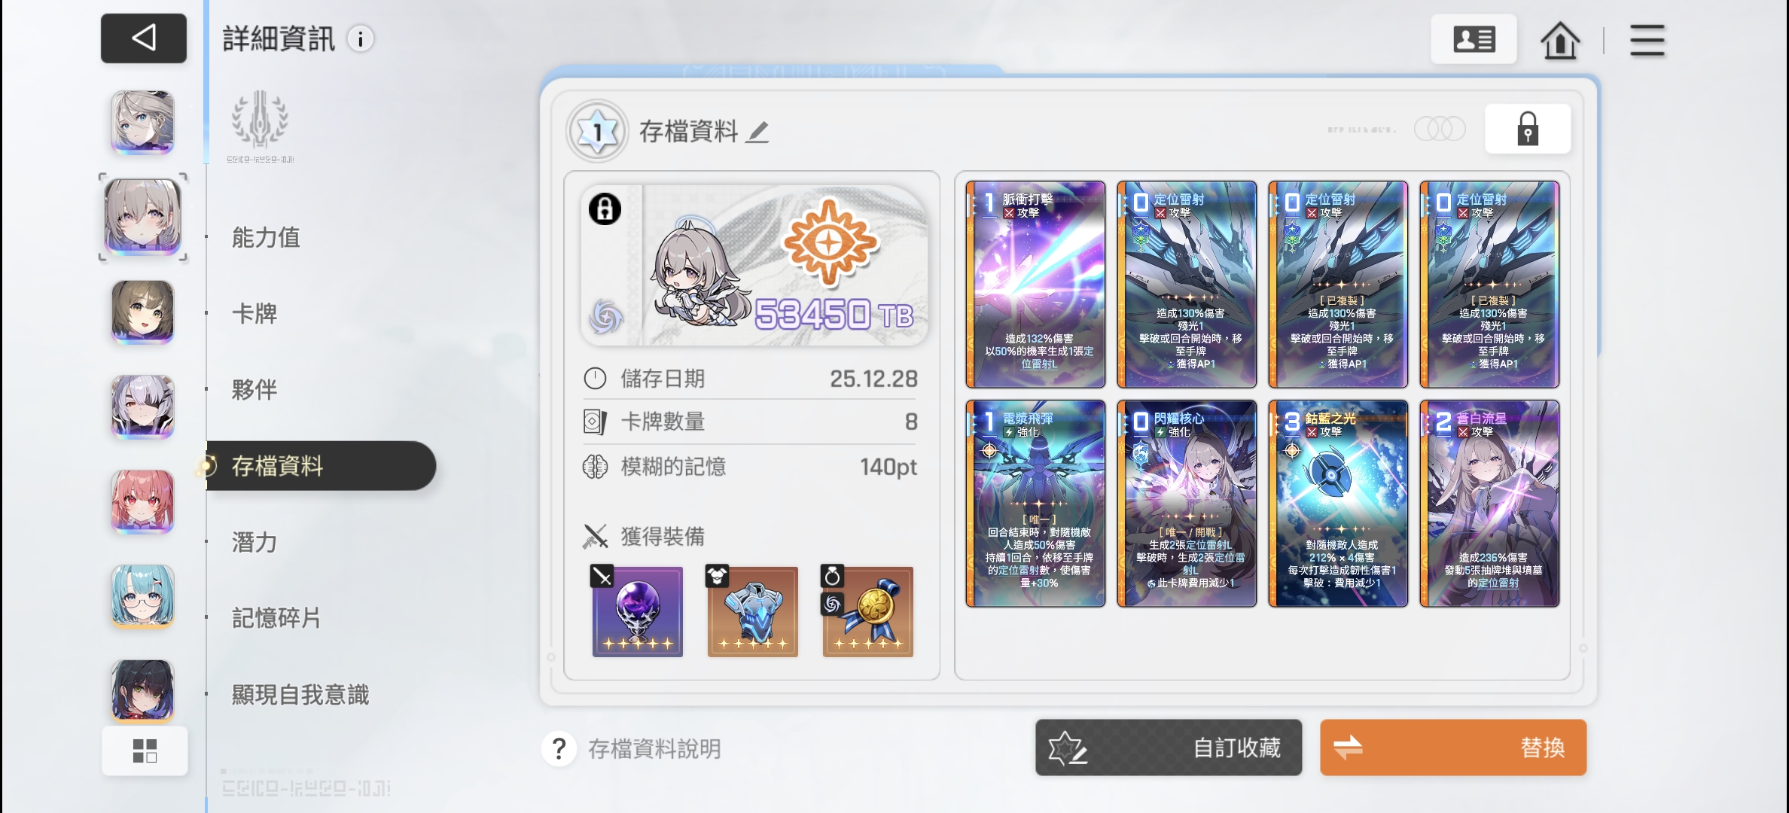Open the 蒼白流星 card
The height and width of the screenshot is (813, 1789).
click(x=1489, y=504)
